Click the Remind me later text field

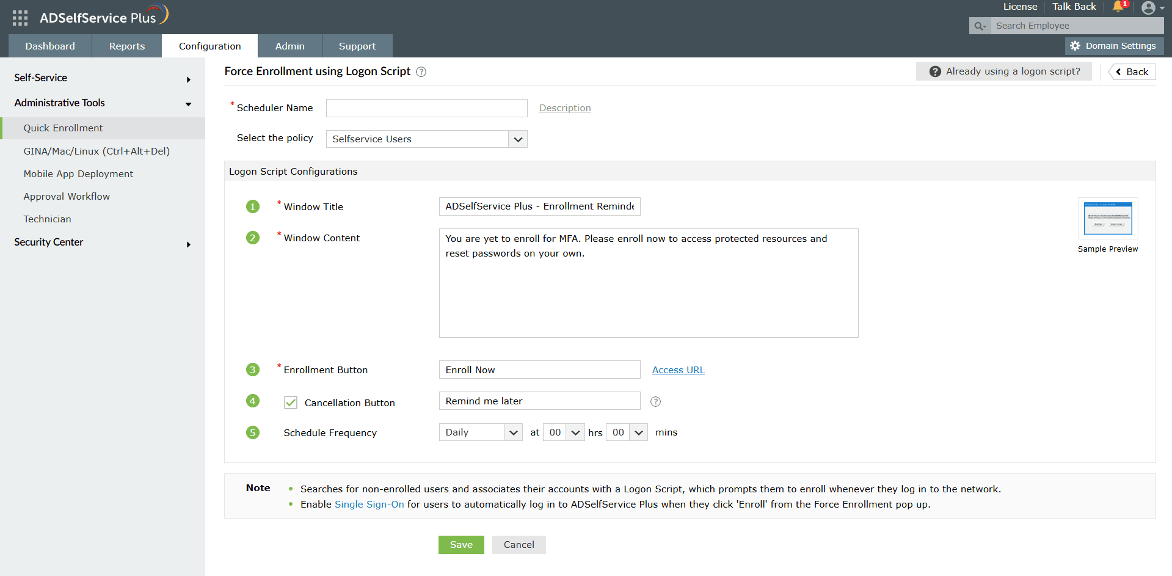point(539,401)
